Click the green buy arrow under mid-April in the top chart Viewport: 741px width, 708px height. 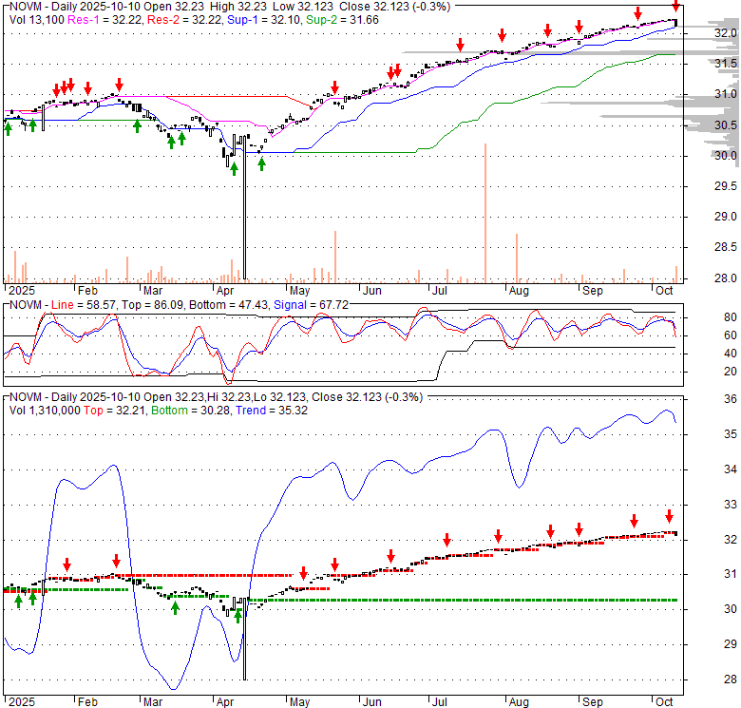[x=261, y=163]
